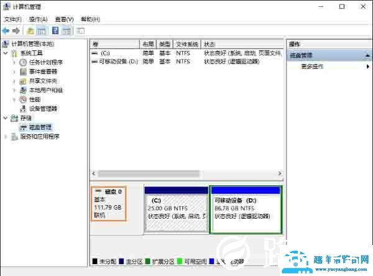
Task: Expand the 服务和应用程序 node
Action: [6, 137]
